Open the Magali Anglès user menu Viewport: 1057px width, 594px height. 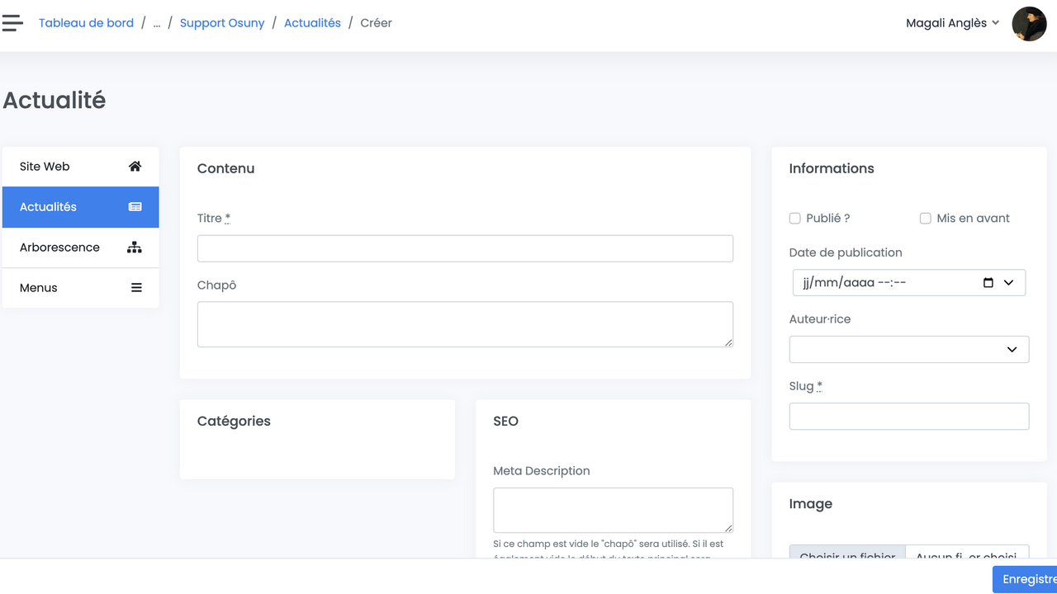pyautogui.click(x=952, y=23)
